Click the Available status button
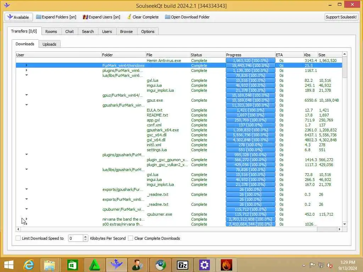Image resolution: width=363 pixels, height=272 pixels. pos(19,17)
